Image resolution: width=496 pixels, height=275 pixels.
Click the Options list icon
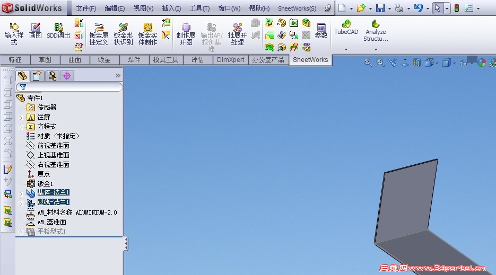tap(469, 8)
